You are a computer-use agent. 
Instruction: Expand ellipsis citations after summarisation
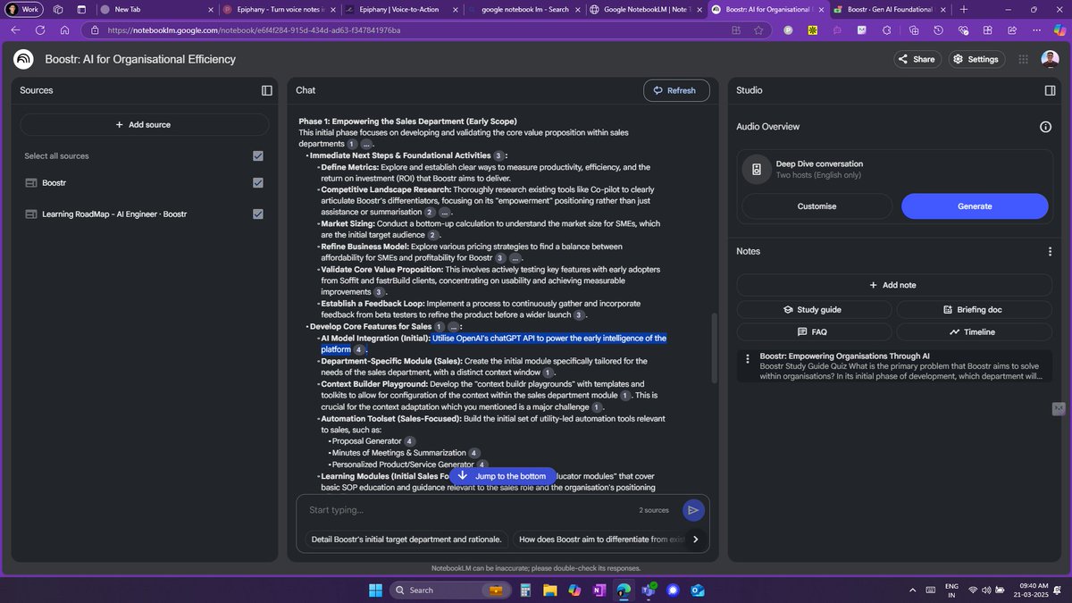pos(445,213)
